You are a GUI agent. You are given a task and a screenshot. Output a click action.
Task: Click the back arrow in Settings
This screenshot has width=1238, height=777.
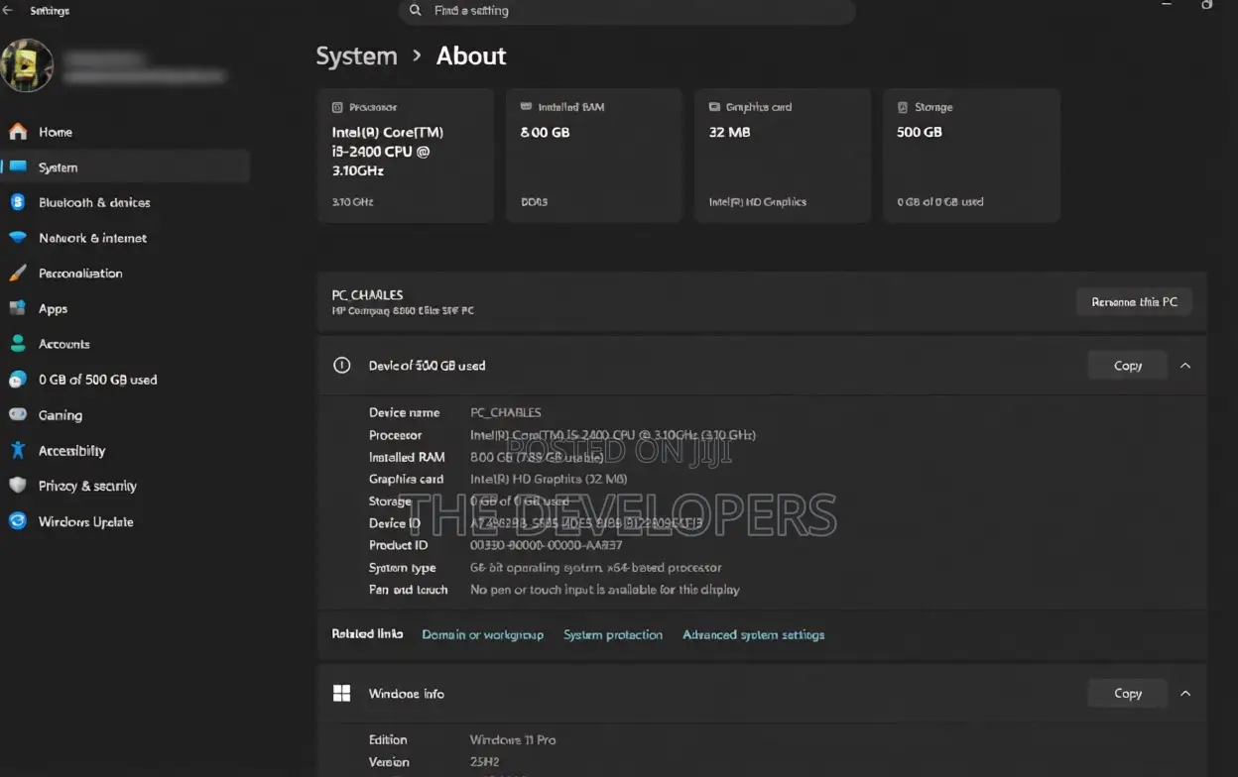click(8, 10)
